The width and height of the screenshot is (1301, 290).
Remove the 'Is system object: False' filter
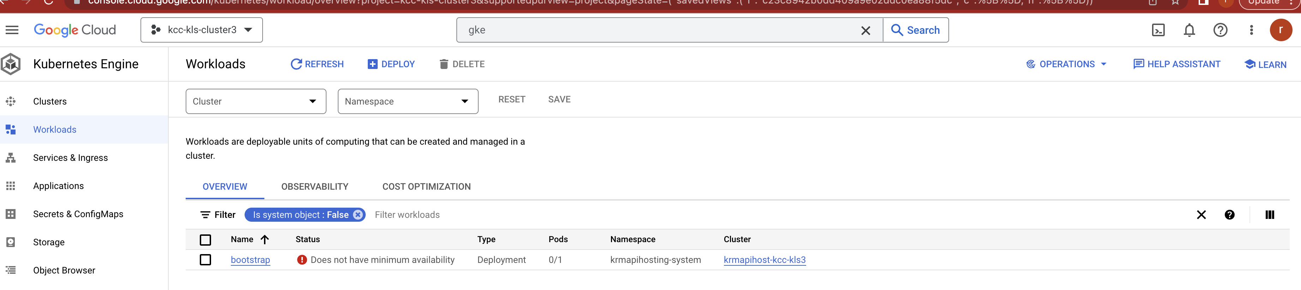[358, 214]
